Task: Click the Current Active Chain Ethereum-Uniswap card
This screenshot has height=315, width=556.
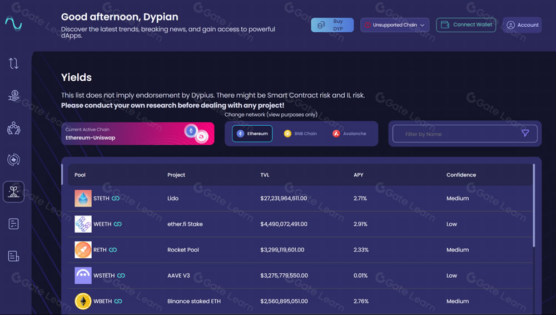Action: [137, 134]
